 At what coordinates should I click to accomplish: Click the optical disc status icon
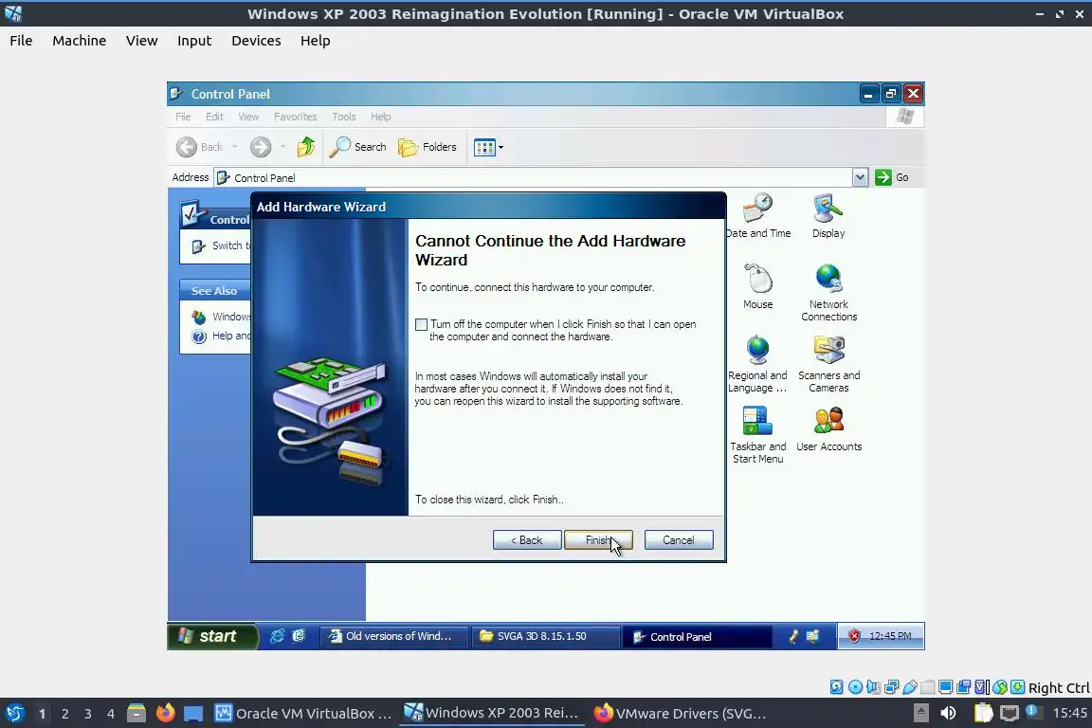pyautogui.click(x=855, y=687)
